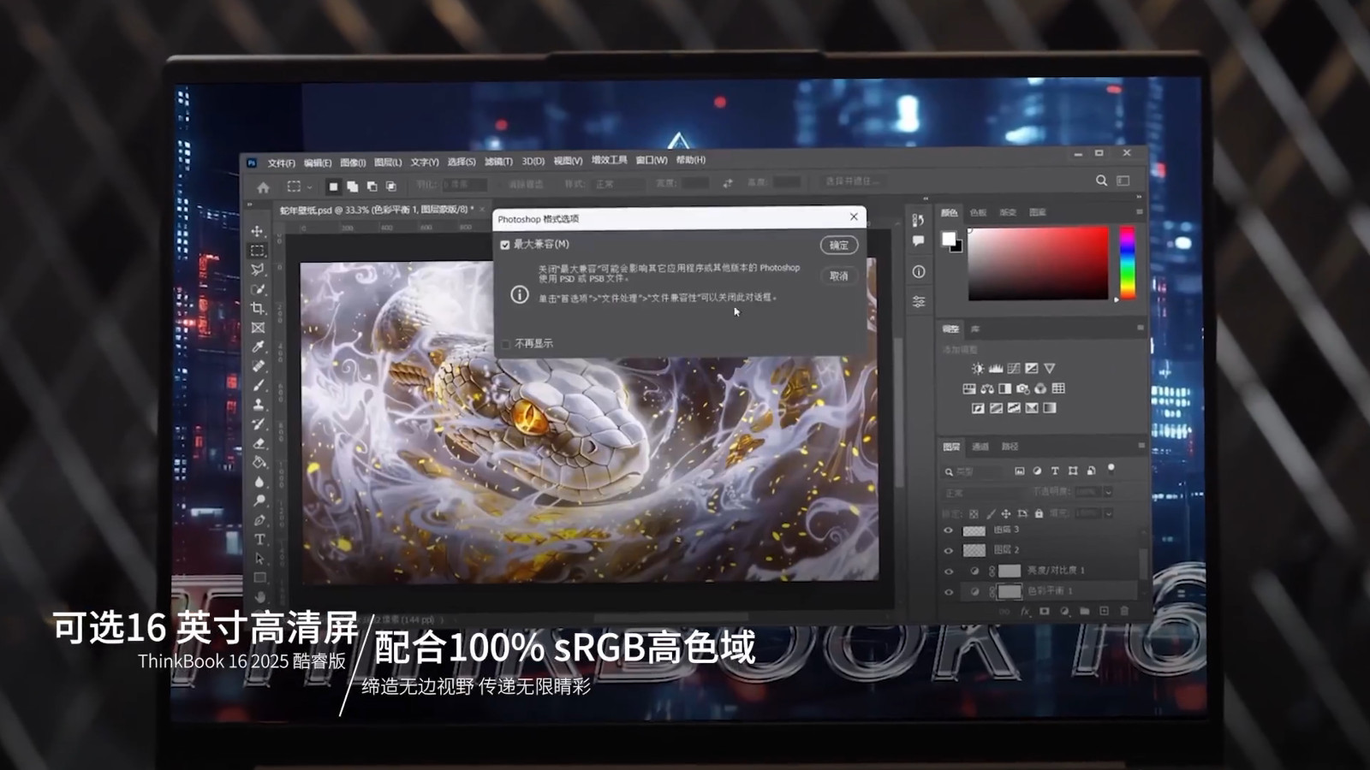Open marquee tool preset dropdown arrow
This screenshot has width=1370, height=770.
click(x=309, y=187)
